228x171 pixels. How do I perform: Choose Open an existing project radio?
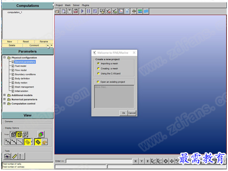click(98, 82)
